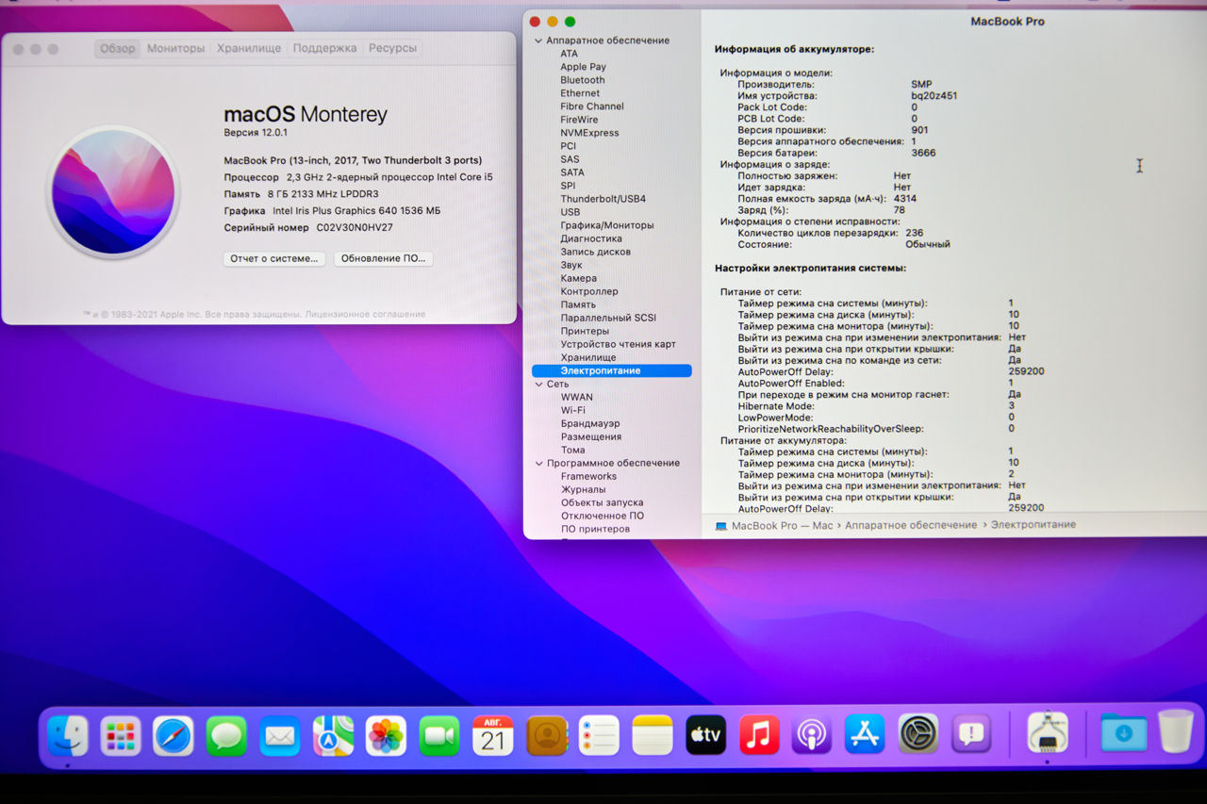This screenshot has width=1207, height=804.
Task: Switch to Поддержка tab
Action: pyautogui.click(x=324, y=48)
